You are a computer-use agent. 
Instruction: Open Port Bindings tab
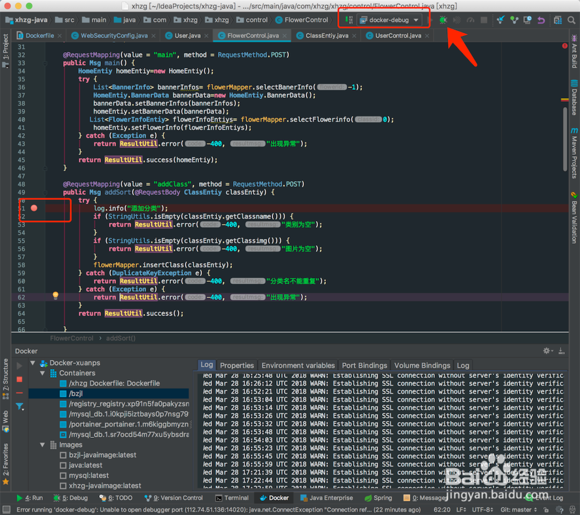click(x=364, y=366)
